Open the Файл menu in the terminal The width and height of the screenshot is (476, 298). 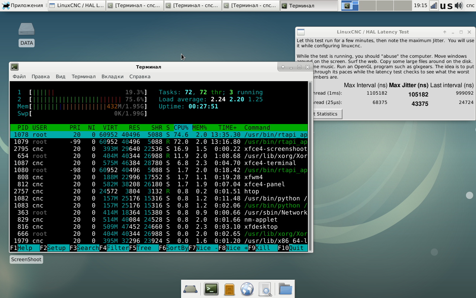[19, 76]
